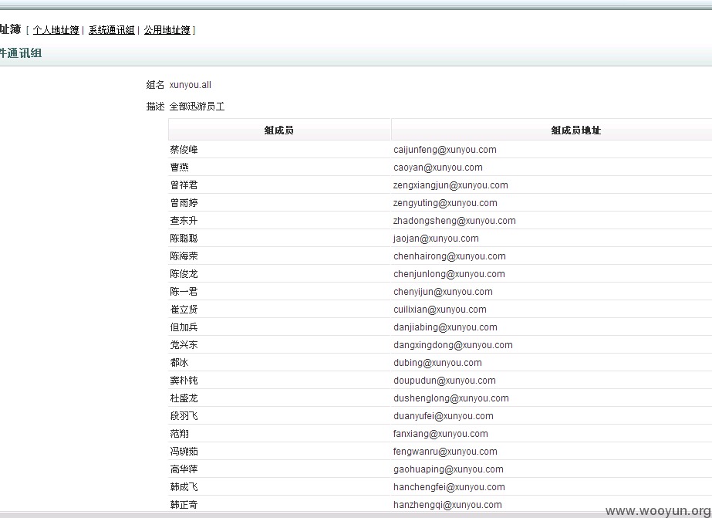Select member name 曾雨婷
This screenshot has height=518, width=712.
pyautogui.click(x=184, y=203)
